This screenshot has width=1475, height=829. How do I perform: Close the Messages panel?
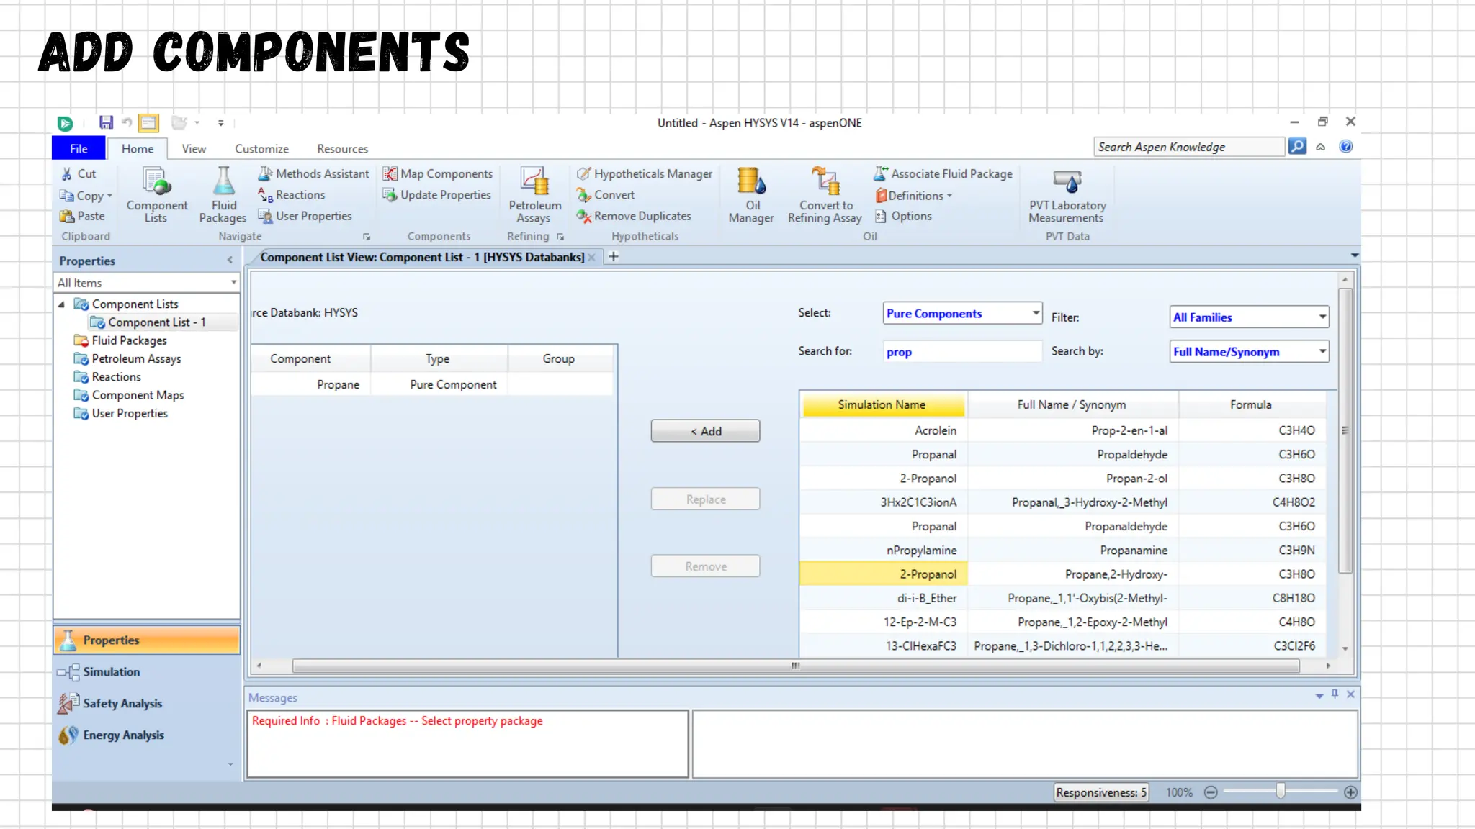(x=1350, y=694)
